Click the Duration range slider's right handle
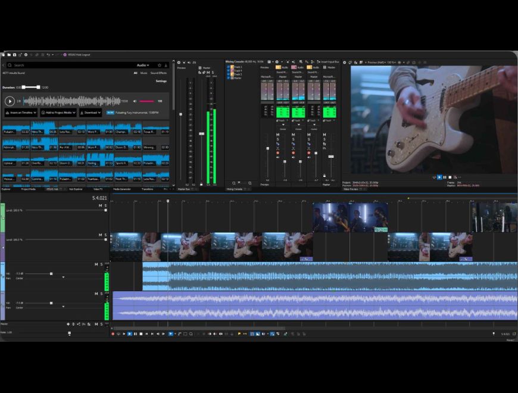 (38, 87)
